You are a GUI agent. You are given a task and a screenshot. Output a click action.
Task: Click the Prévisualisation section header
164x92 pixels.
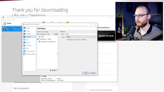(x=104, y=28)
